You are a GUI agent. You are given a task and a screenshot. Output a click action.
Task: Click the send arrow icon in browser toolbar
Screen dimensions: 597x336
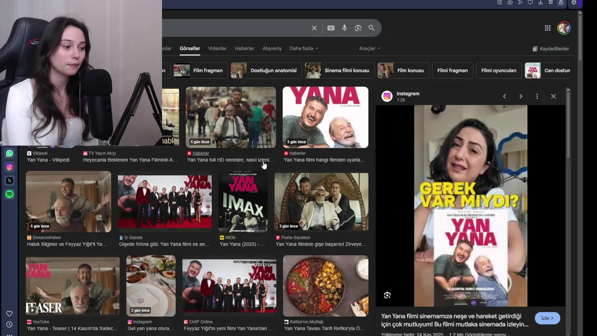[520, 2]
